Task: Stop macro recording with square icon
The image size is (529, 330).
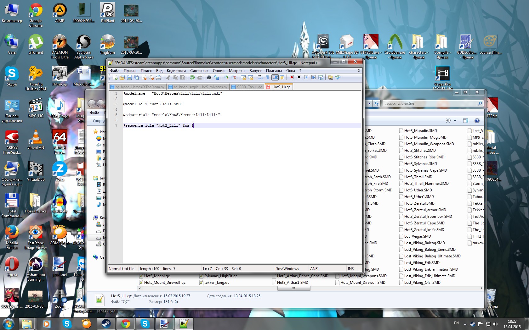Action: tap(299, 77)
